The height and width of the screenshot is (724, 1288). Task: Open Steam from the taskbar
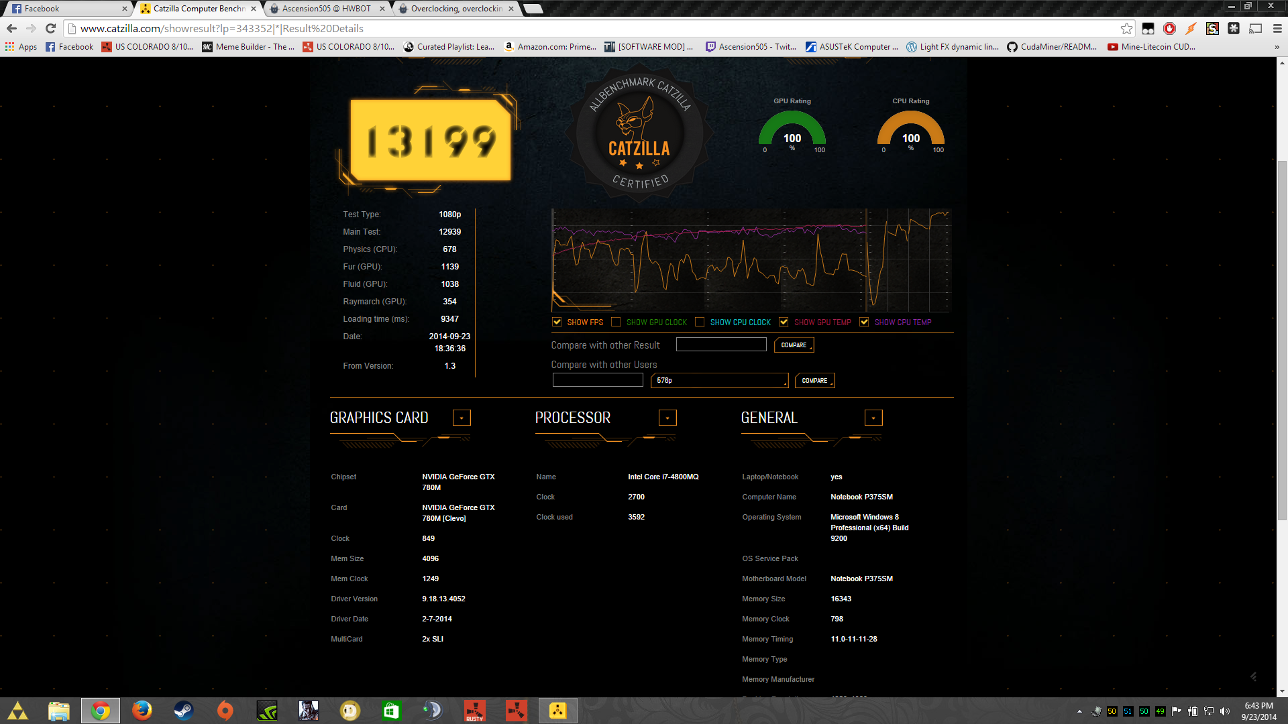coord(183,710)
